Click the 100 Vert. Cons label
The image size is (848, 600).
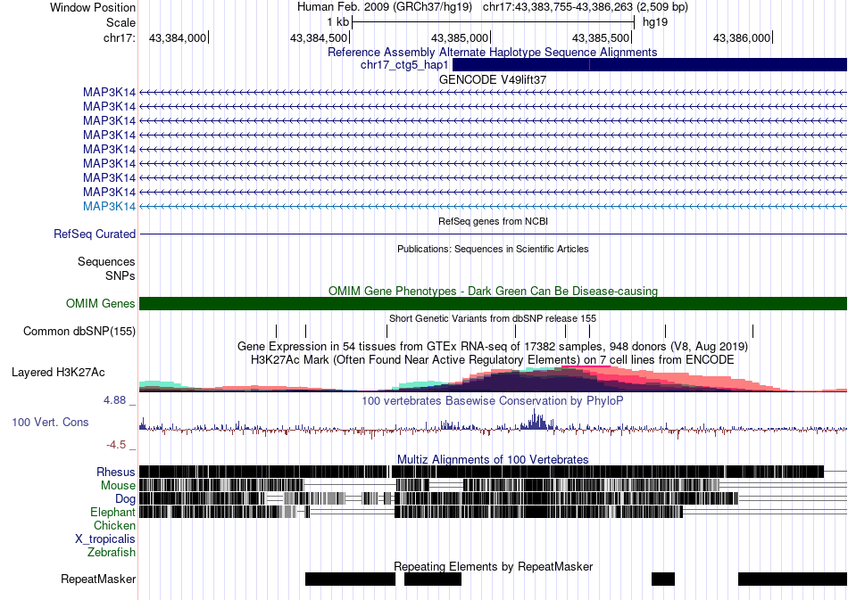click(50, 423)
